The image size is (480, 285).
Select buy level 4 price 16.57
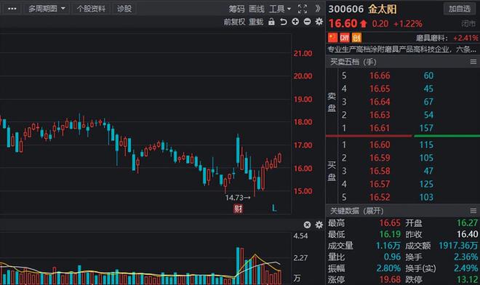[380, 184]
